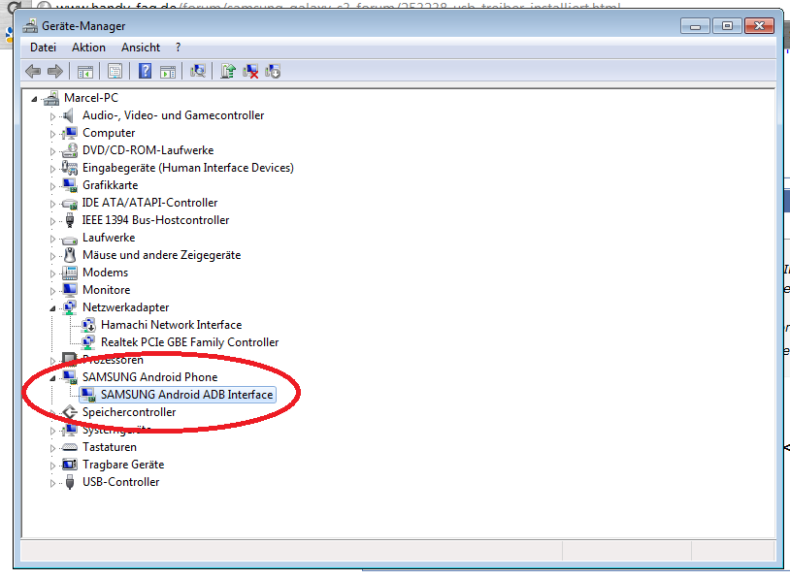Screen dimensions: 790x579
Task: Click the Hamachi Network Interface icon
Action: tap(88, 325)
